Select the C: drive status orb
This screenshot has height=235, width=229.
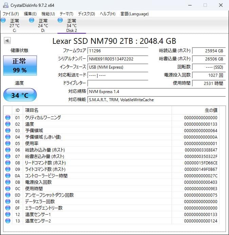coord(3,20)
